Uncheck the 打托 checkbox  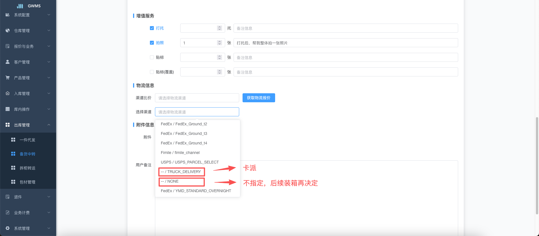coord(152,28)
